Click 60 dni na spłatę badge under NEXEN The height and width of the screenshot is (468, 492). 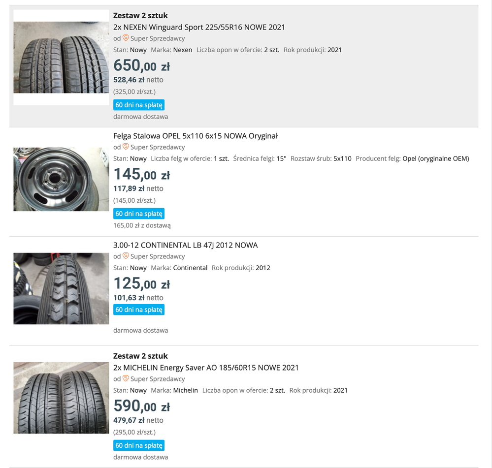[139, 105]
